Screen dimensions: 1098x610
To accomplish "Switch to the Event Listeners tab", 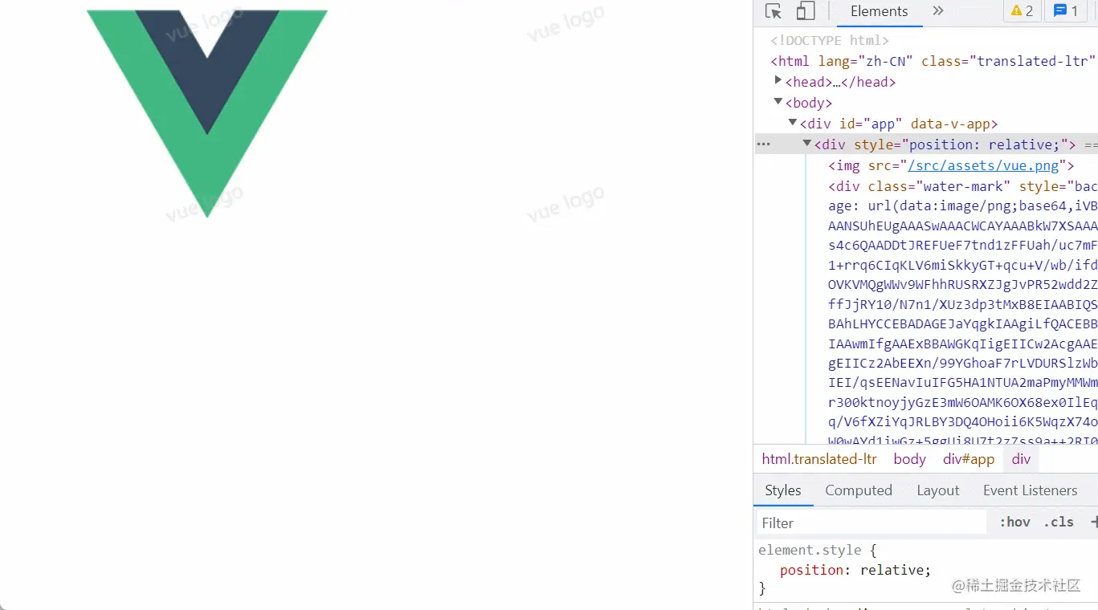I will point(1030,490).
